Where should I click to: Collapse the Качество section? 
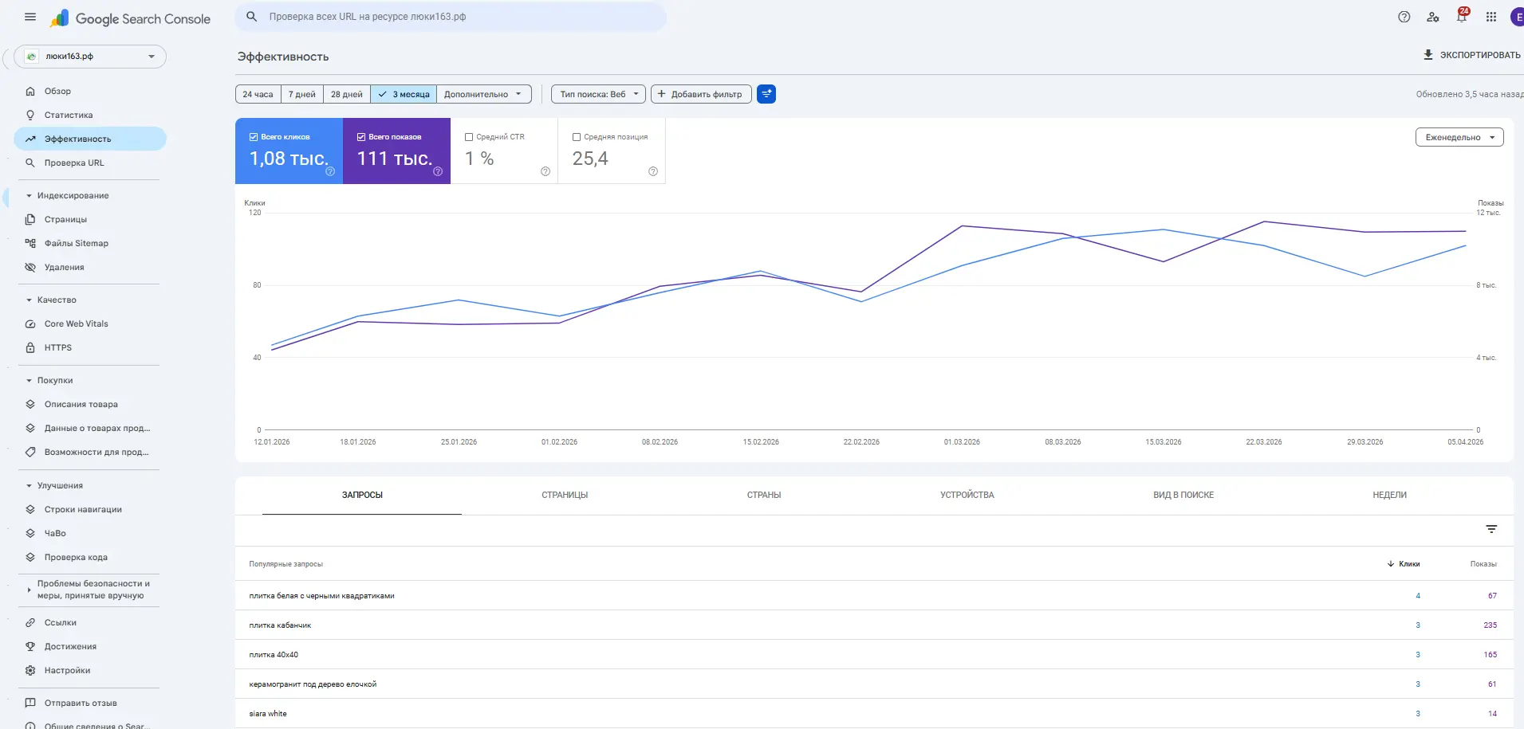52,300
